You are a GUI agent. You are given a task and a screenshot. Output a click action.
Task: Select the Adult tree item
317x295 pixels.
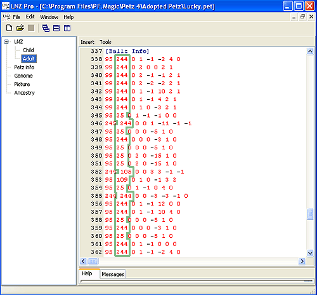(29, 58)
